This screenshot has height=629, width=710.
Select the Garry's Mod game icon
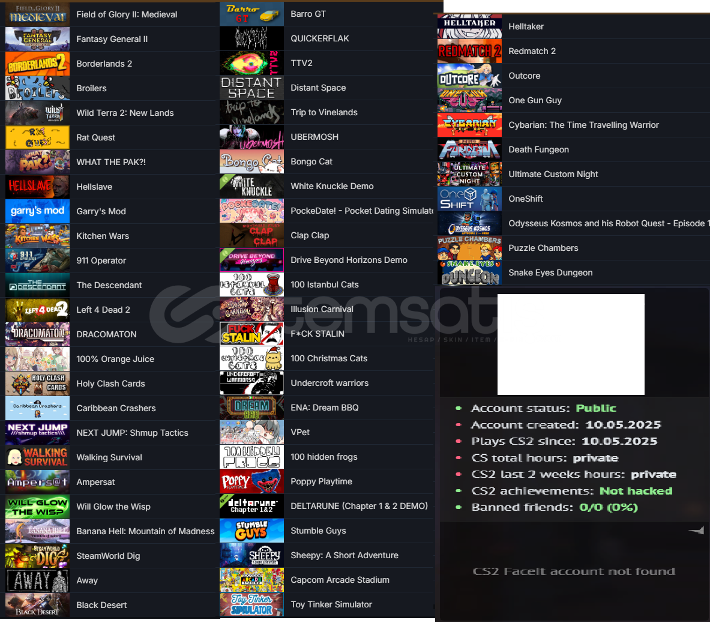[38, 211]
